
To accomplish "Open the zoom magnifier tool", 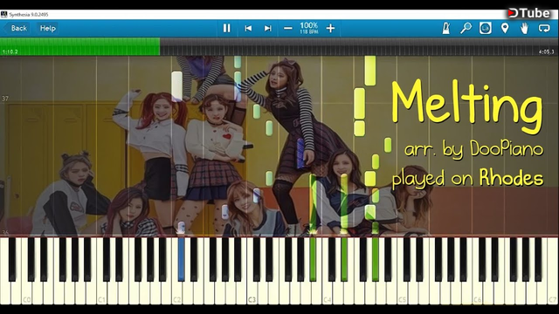I will point(466,28).
